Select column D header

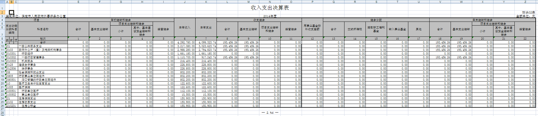pos(43,2)
